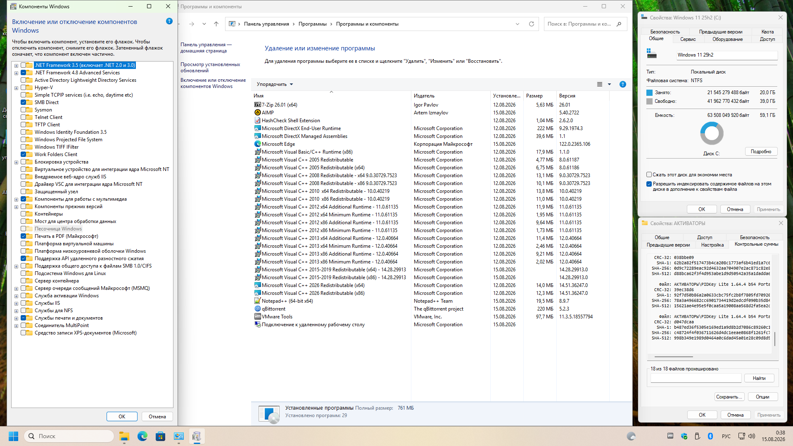Click the help icon in Windows Components dialog
This screenshot has width=793, height=446.
169,21
